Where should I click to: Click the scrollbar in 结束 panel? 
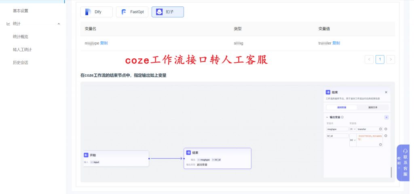coord(391,172)
